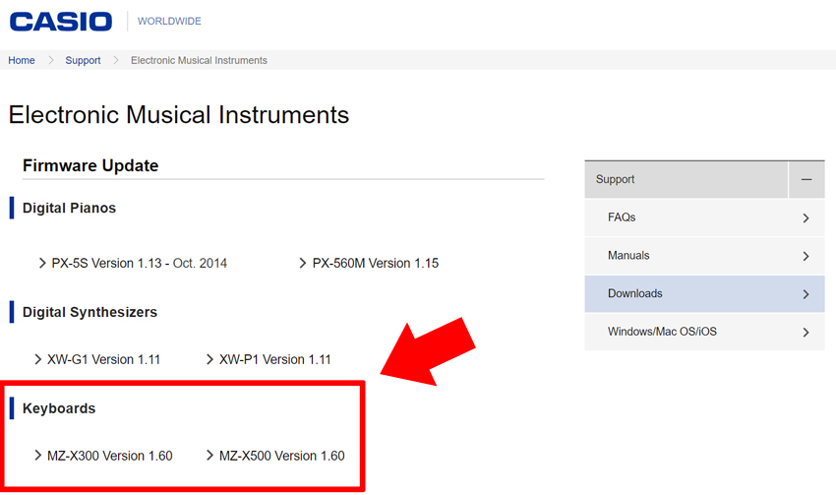Open Windows/Mac OS/iOS sidebar item

704,332
